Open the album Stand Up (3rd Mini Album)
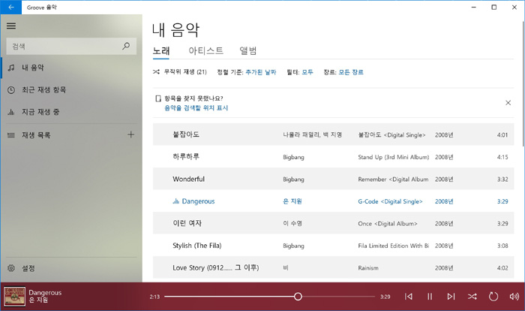The height and width of the screenshot is (311, 525). pyautogui.click(x=394, y=157)
